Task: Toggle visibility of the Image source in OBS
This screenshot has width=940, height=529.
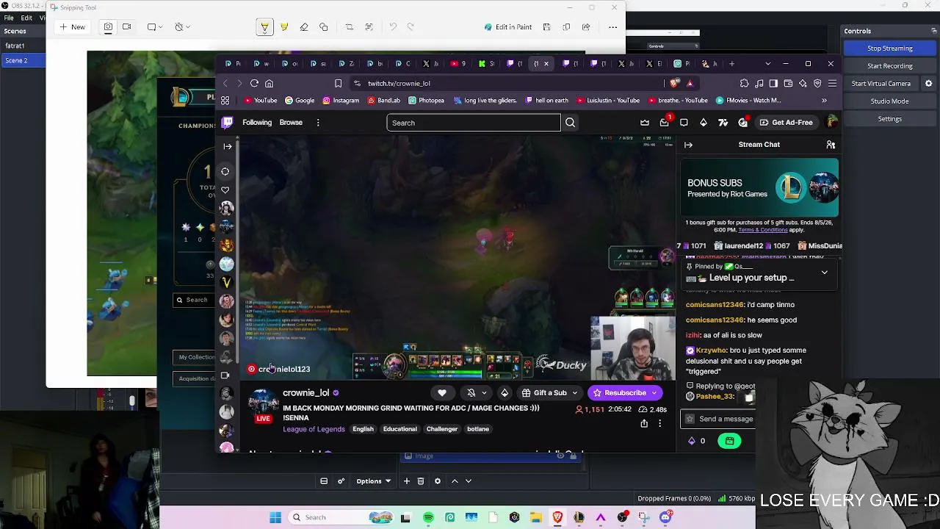Action: (x=560, y=456)
